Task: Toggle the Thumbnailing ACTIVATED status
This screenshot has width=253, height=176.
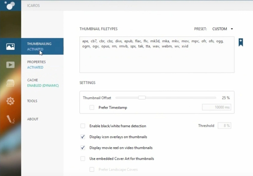Action: point(35,49)
